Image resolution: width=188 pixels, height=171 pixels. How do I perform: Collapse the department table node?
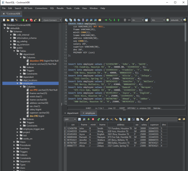tap(17, 54)
